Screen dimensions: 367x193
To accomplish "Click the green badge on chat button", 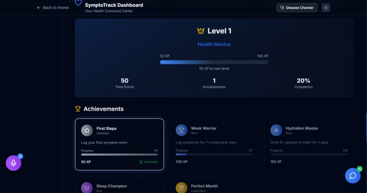I will click(360, 169).
